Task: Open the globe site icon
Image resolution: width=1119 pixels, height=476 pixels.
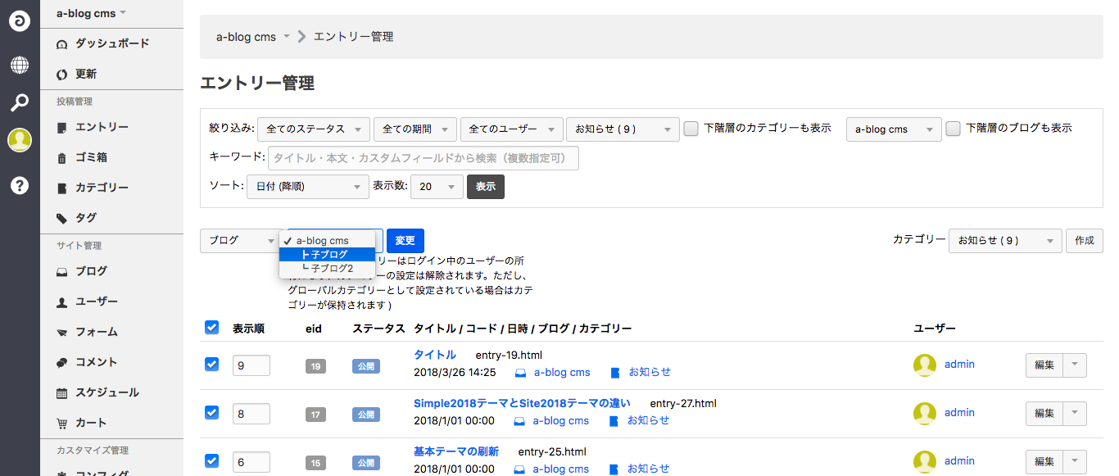Action: (20, 65)
